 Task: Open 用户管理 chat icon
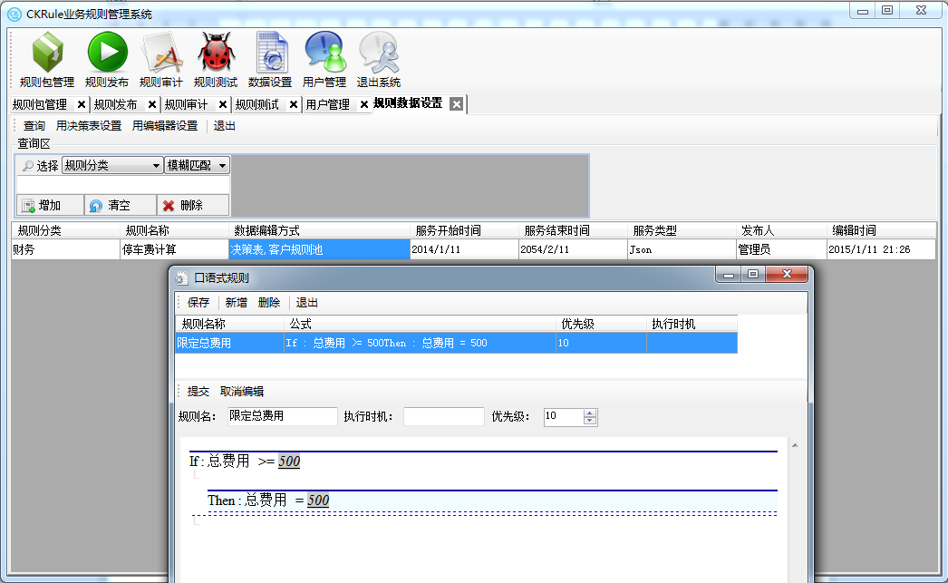tap(324, 59)
